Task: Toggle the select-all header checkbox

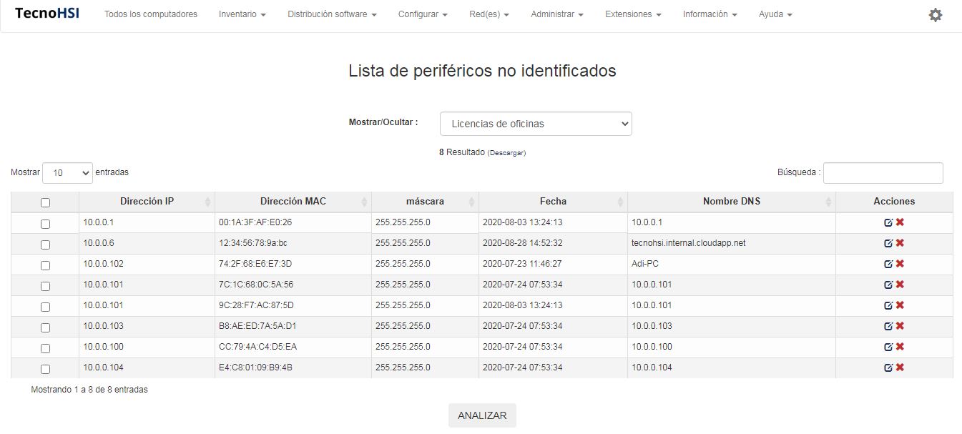Action: [45, 203]
